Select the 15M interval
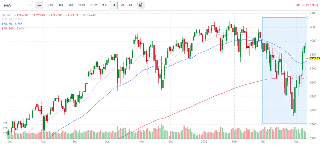 pyautogui.click(x=81, y=5)
